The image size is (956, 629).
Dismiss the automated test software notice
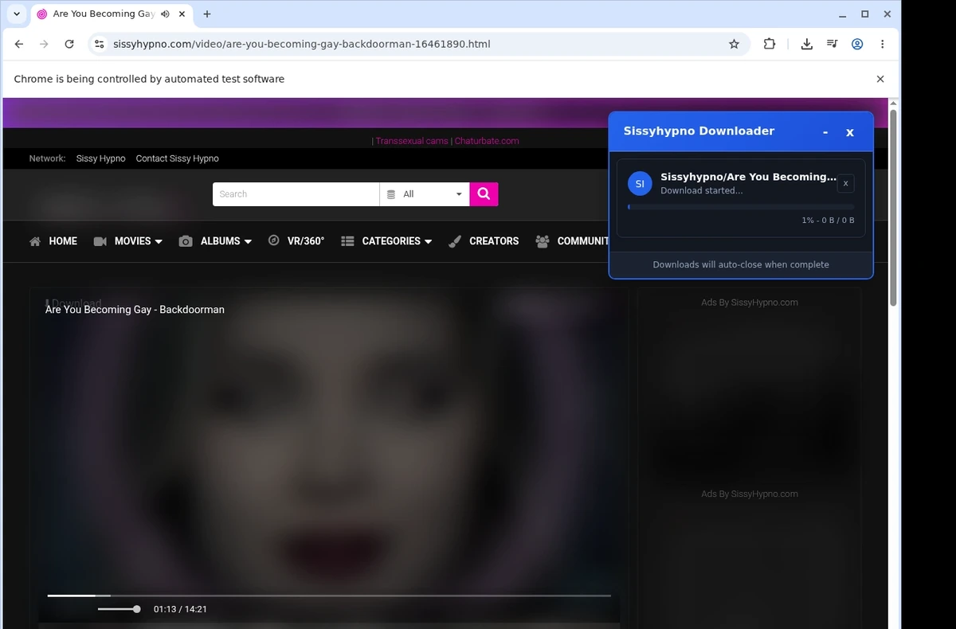click(x=880, y=79)
